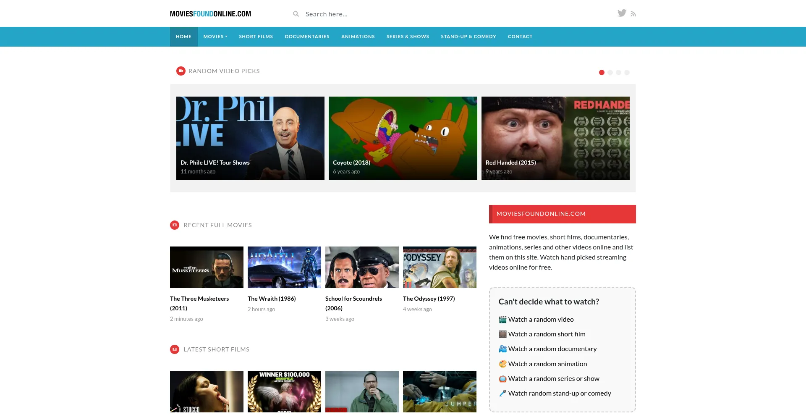The height and width of the screenshot is (417, 806).
Task: Open Watch random stand-up or comedy
Action: tap(560, 393)
